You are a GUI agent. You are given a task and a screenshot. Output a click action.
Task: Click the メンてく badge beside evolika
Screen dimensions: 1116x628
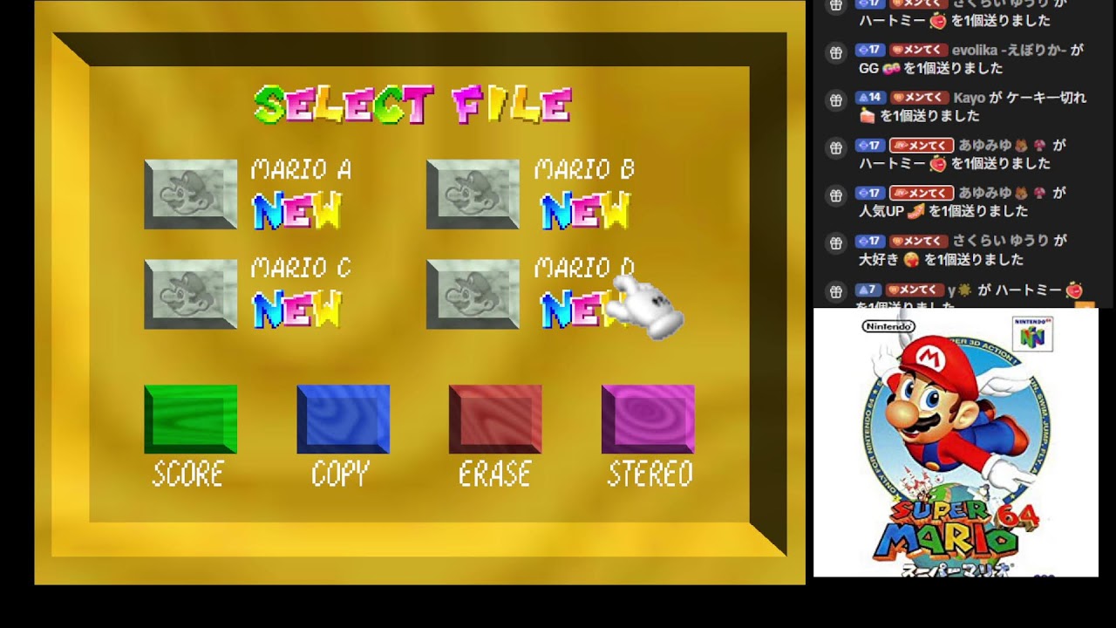(917, 51)
